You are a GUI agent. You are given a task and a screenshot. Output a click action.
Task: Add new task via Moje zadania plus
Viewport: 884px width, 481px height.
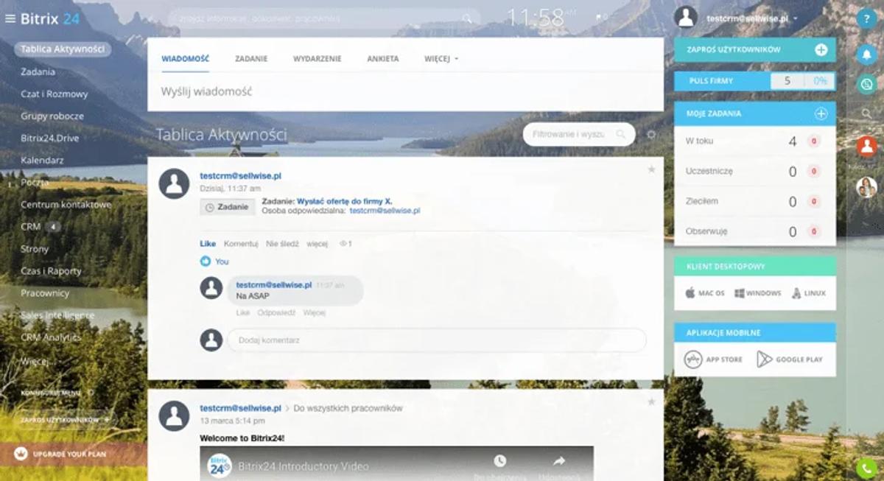coord(821,113)
